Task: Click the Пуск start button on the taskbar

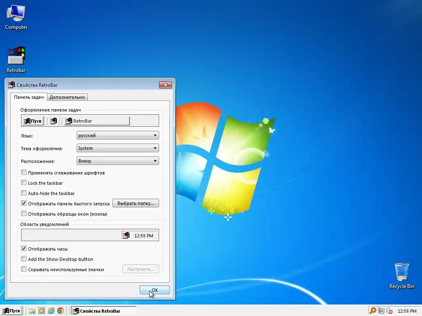Action: coord(11,311)
